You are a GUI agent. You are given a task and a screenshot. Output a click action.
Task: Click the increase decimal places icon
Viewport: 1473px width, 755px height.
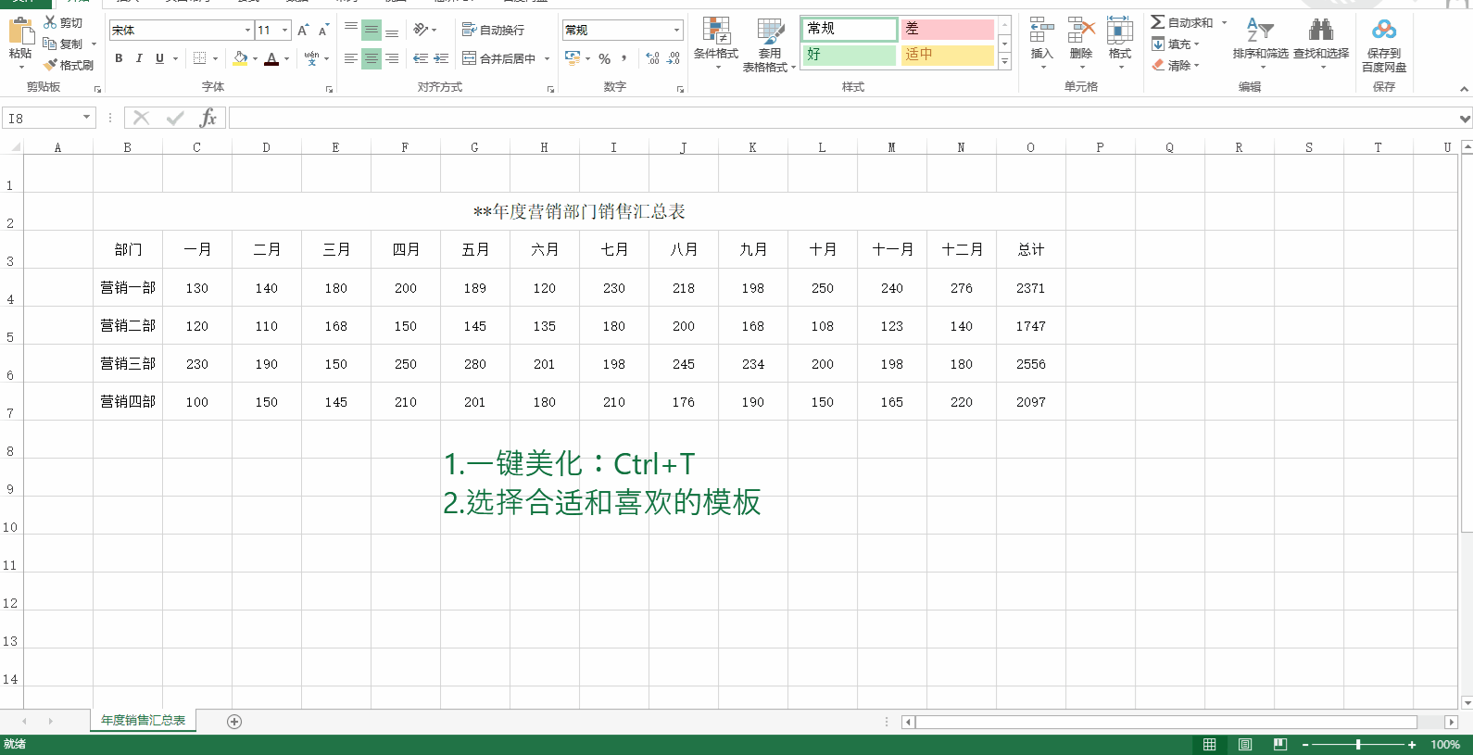click(652, 58)
